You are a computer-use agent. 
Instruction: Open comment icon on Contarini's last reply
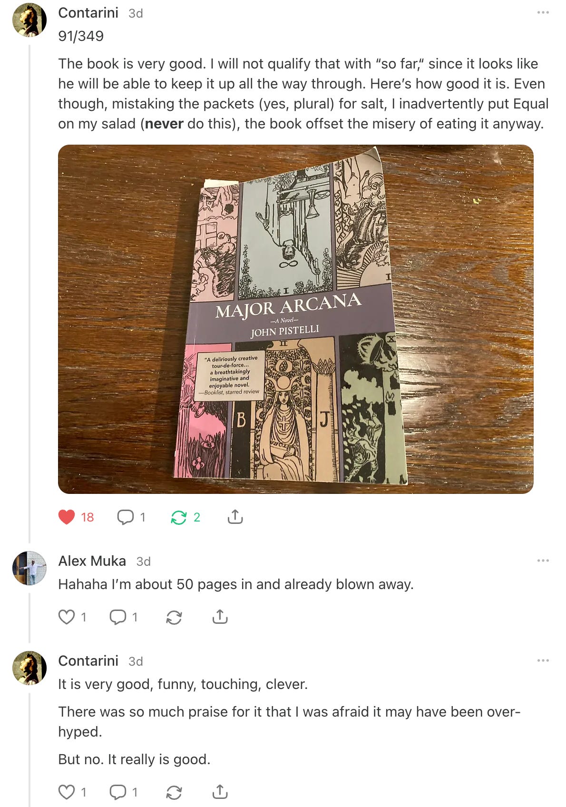(x=118, y=792)
